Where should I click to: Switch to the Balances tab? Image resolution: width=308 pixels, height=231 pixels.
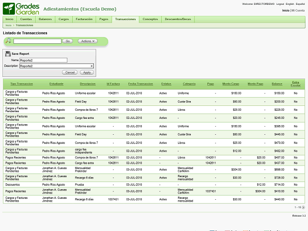(x=45, y=19)
